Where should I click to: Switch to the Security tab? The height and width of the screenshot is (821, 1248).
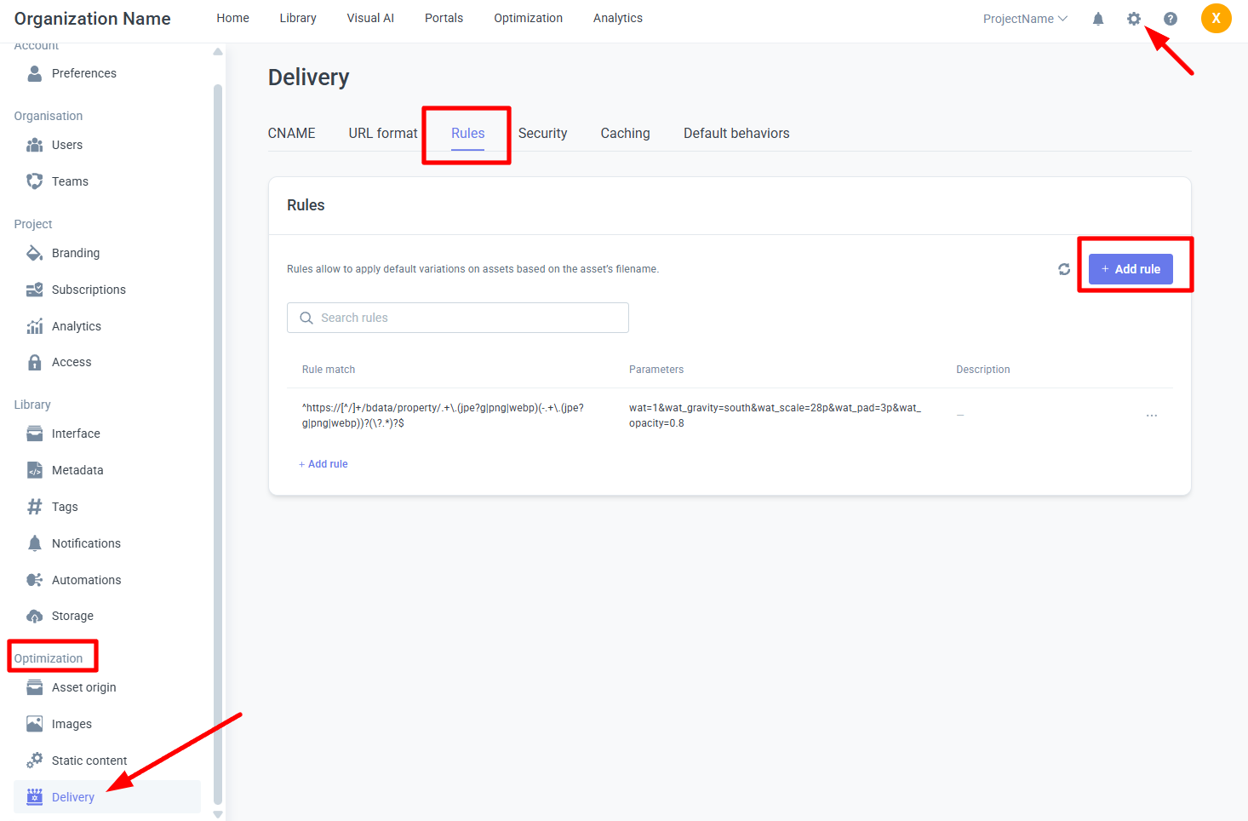point(542,133)
